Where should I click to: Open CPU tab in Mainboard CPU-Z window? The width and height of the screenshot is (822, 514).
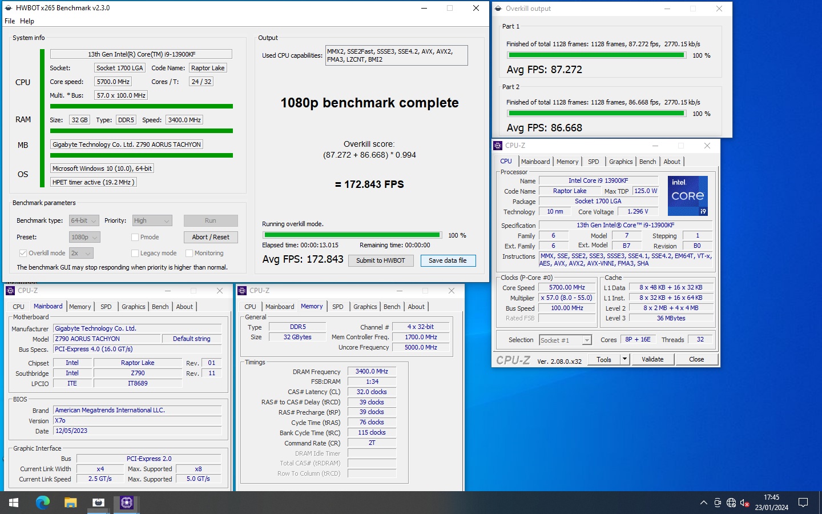point(19,307)
